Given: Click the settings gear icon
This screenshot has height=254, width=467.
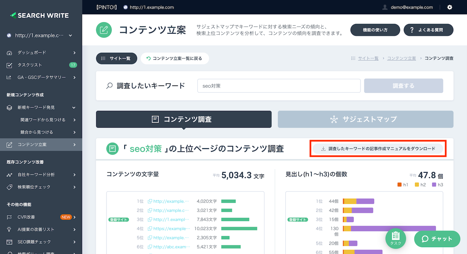Looking at the screenshot, I should click(450, 7).
